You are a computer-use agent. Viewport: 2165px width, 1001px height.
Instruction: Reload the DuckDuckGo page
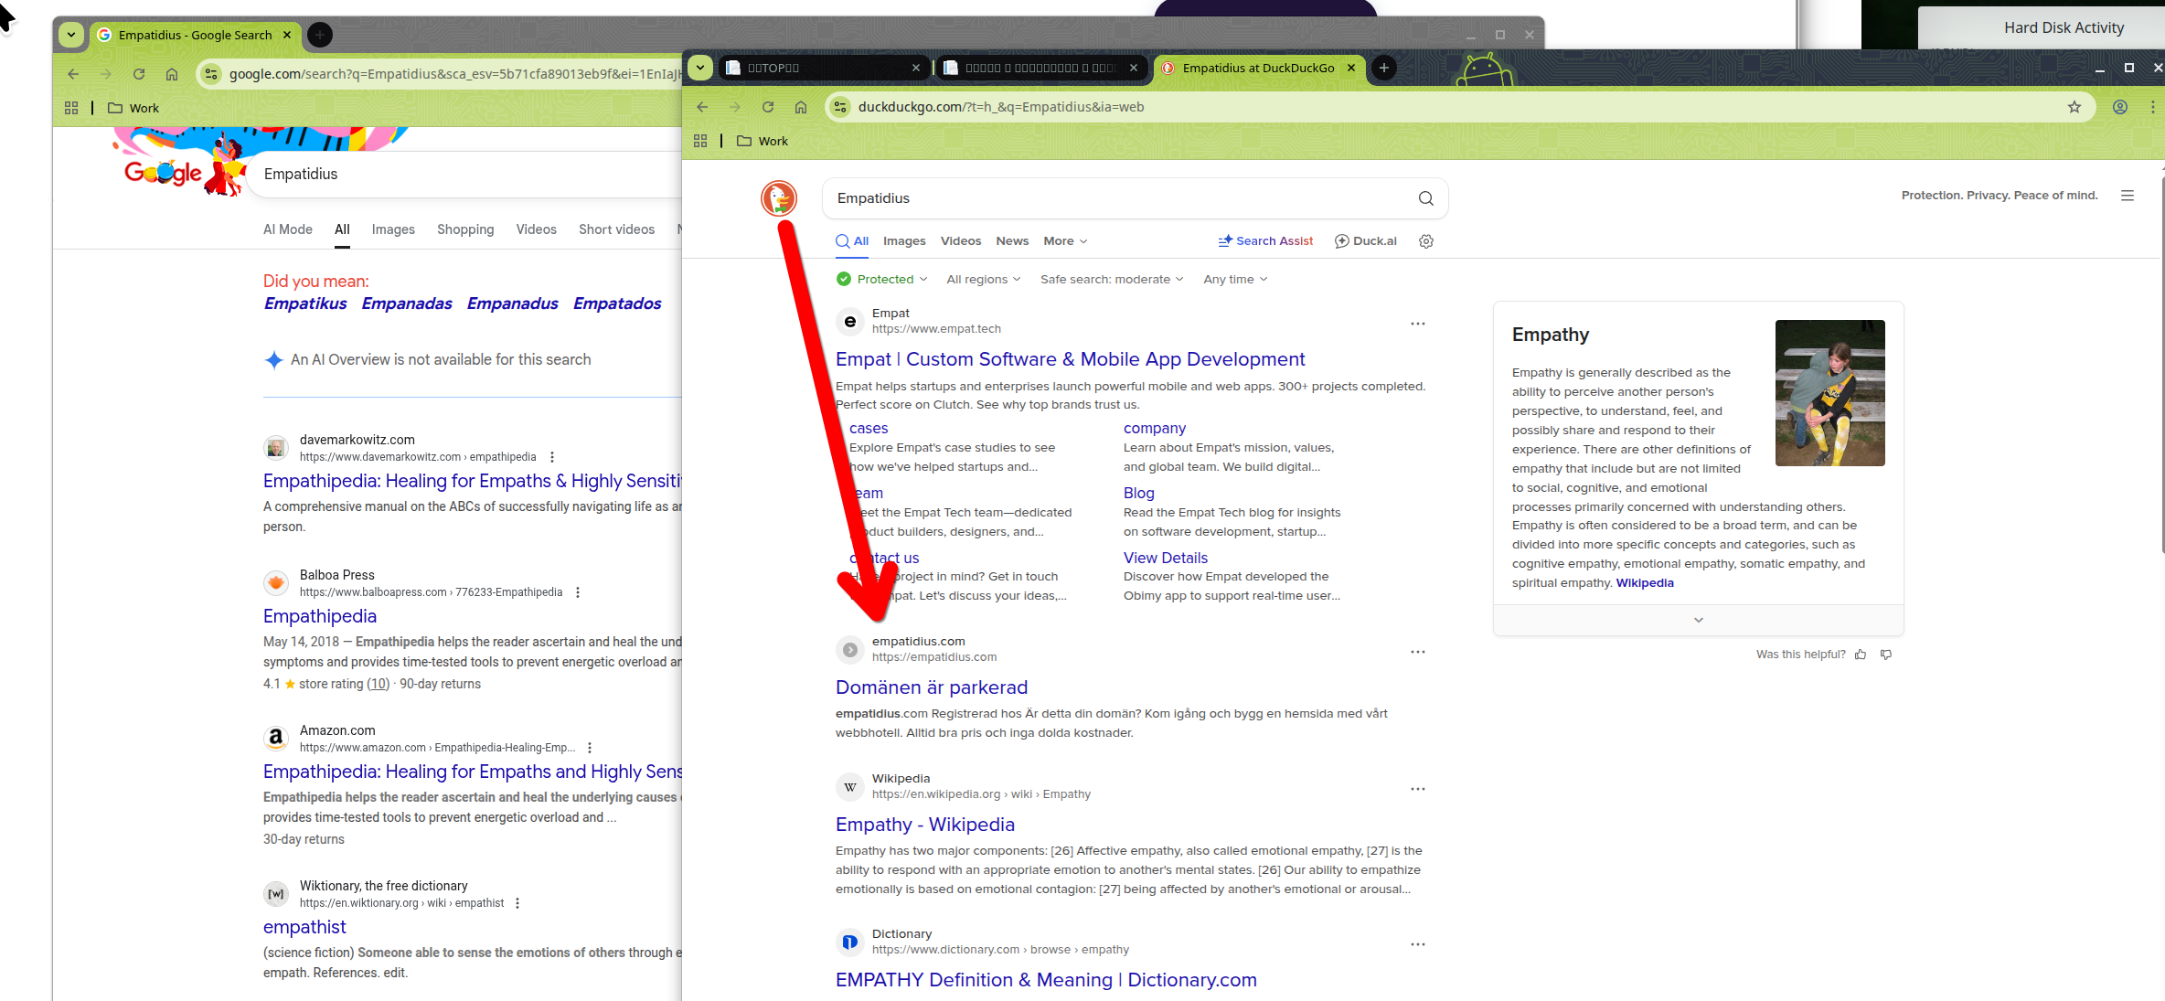[768, 107]
